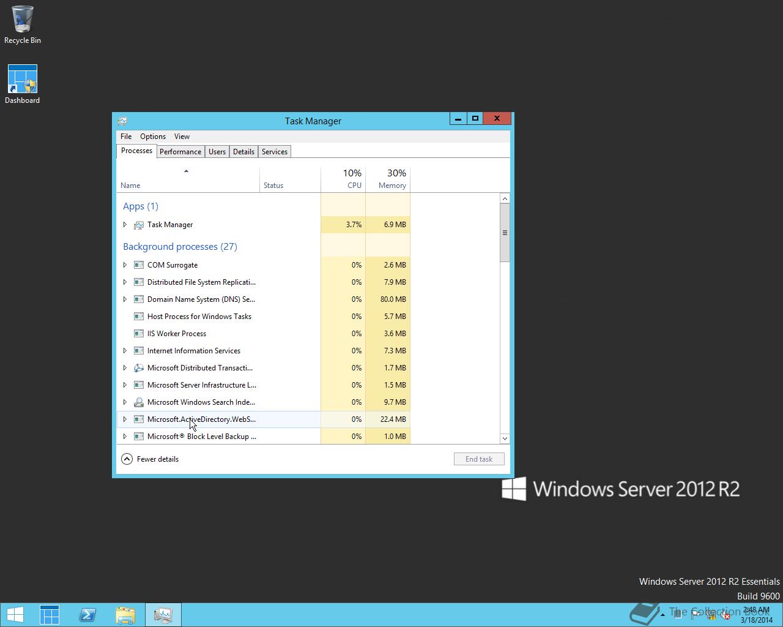Click the Fewer details circular arrow icon

(x=127, y=459)
